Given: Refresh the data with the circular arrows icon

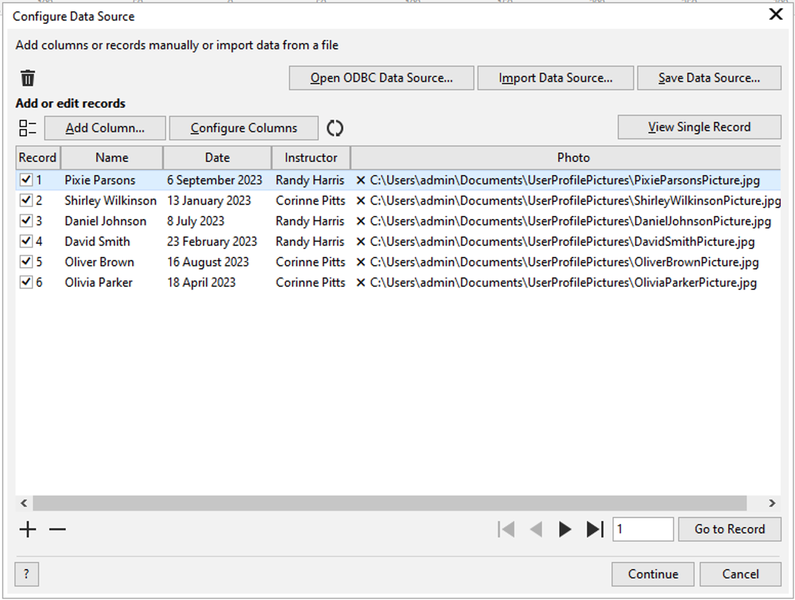Looking at the screenshot, I should 334,127.
